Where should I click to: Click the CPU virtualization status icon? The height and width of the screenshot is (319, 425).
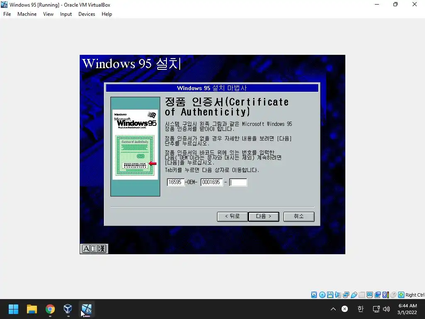386,295
